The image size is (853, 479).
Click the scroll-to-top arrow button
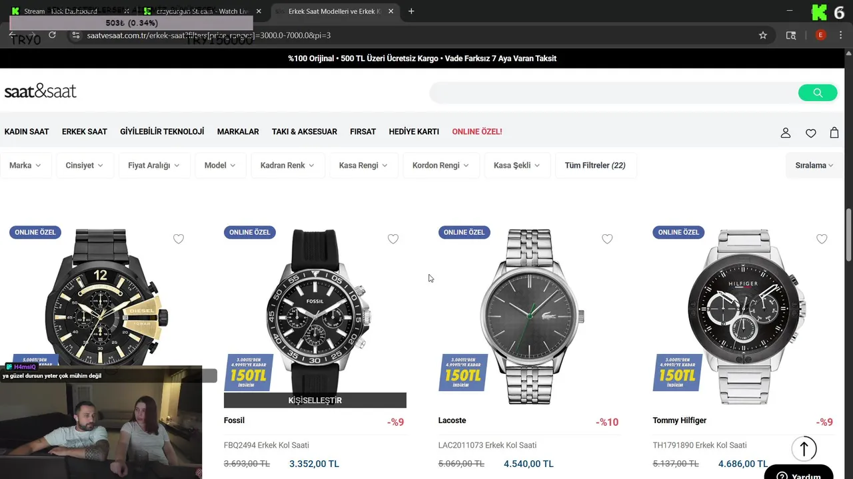(x=804, y=449)
